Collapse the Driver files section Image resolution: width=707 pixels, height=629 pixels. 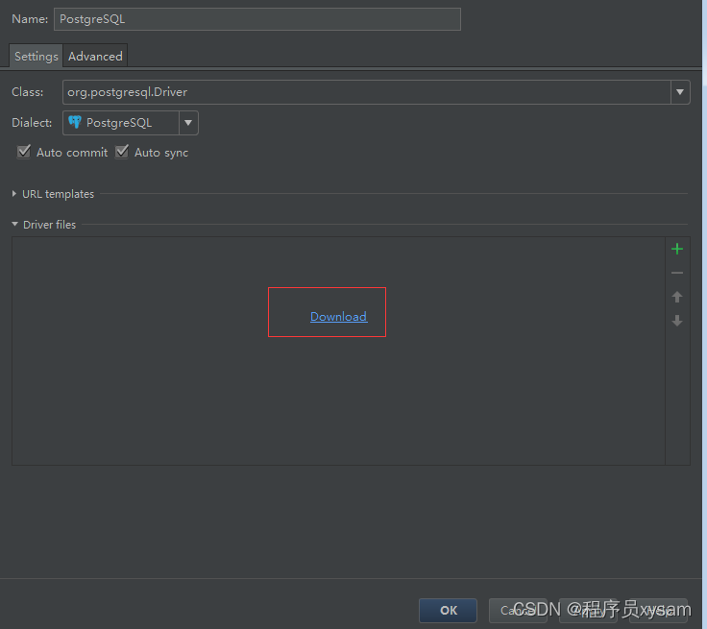14,224
